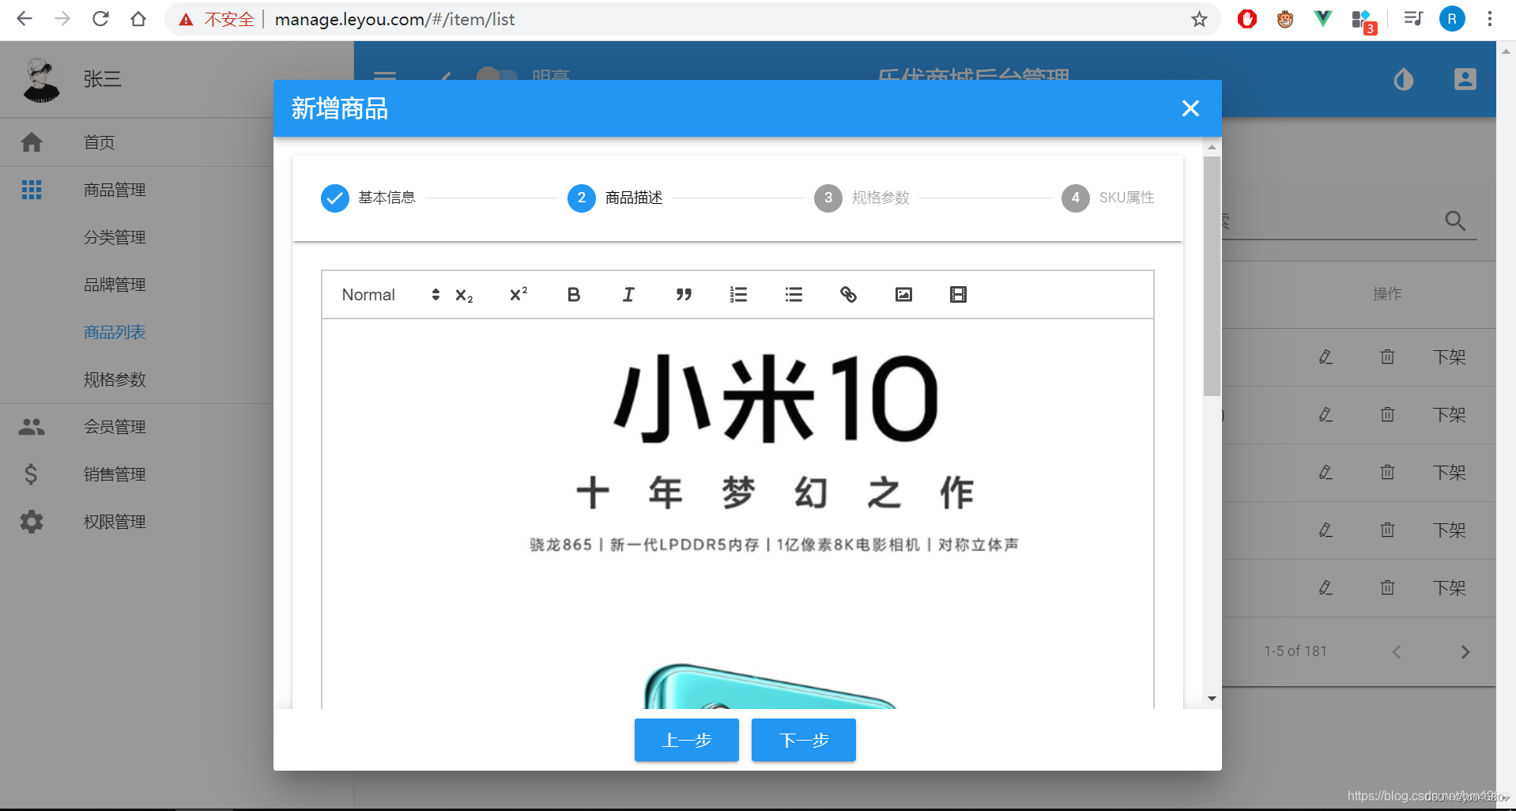Click the 下一步 button
This screenshot has height=811, width=1516.
[x=803, y=740]
